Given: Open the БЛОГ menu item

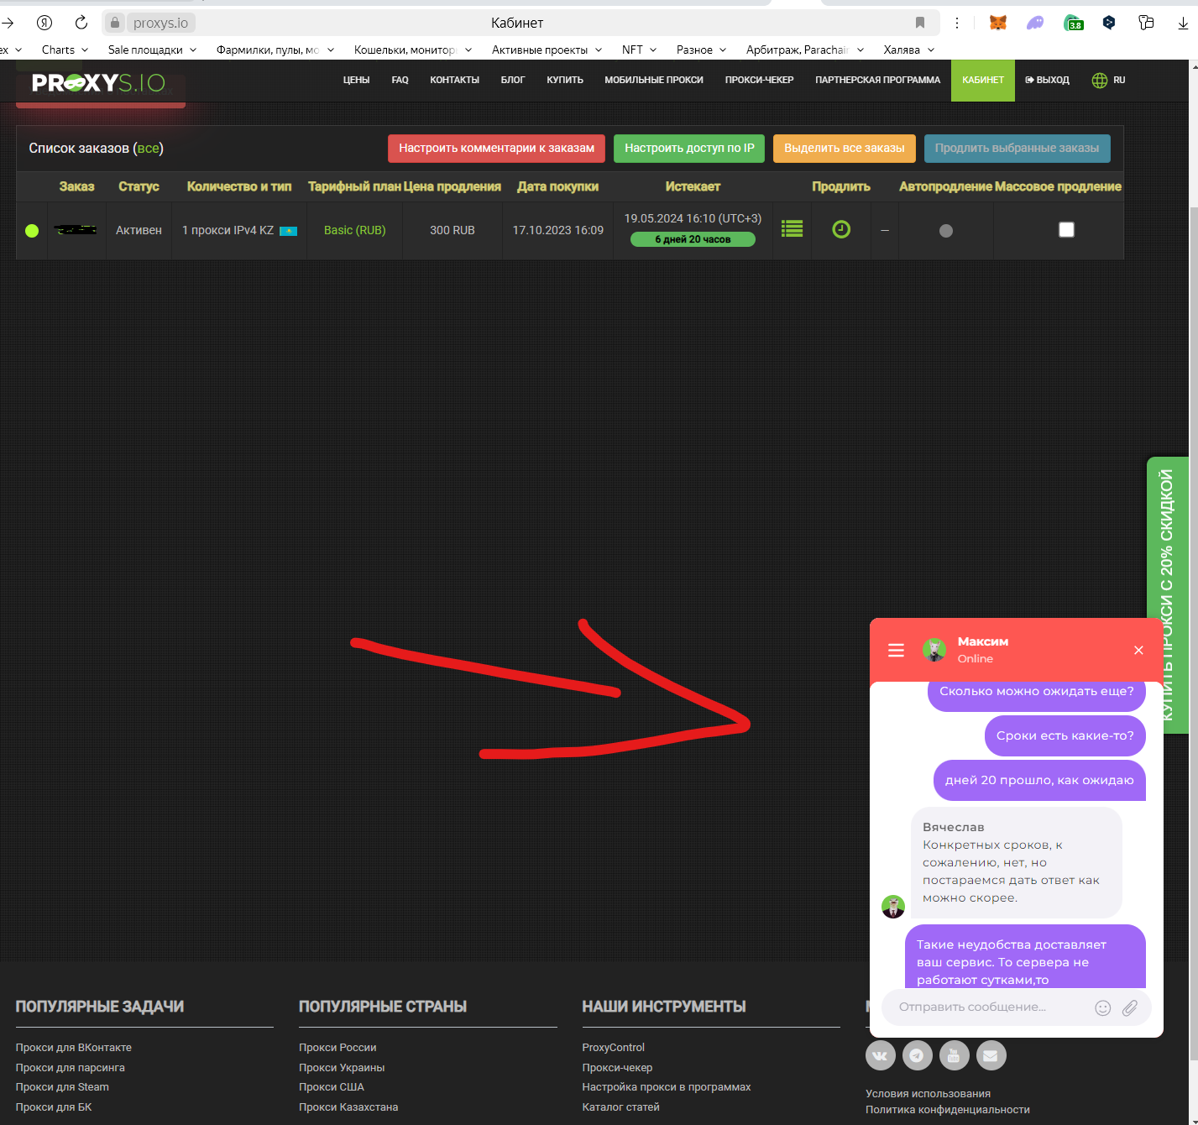Looking at the screenshot, I should [x=512, y=81].
